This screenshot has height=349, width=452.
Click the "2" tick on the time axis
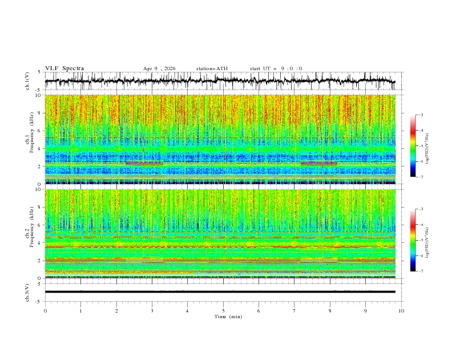(x=116, y=311)
